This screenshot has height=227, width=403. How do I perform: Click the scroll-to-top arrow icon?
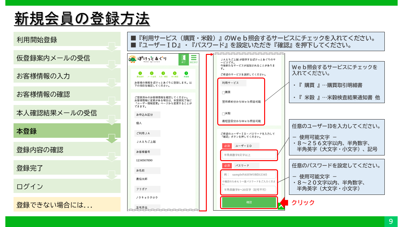[281, 207]
